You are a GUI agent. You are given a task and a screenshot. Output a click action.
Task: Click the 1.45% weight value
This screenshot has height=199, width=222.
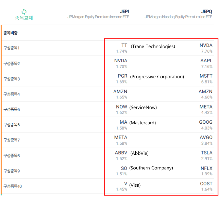[x=122, y=189]
